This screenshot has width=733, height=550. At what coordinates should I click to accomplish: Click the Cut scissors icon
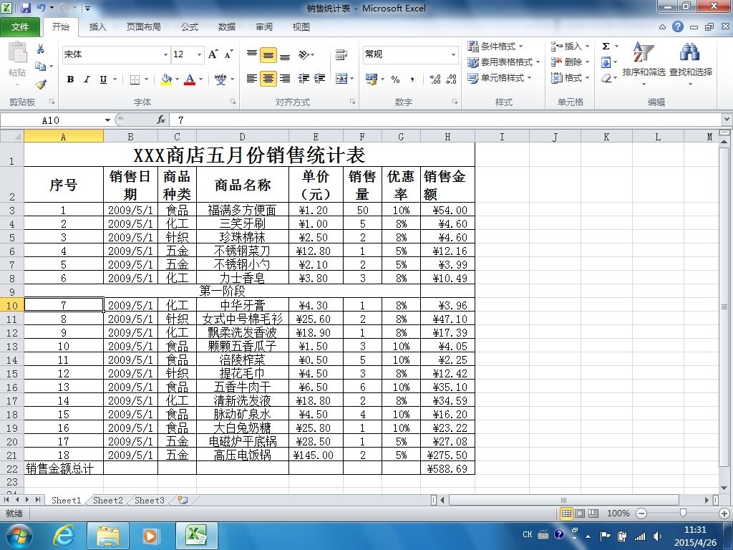pos(41,49)
